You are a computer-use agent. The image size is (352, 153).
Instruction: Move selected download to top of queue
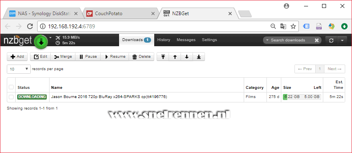pyautogui.click(x=163, y=57)
